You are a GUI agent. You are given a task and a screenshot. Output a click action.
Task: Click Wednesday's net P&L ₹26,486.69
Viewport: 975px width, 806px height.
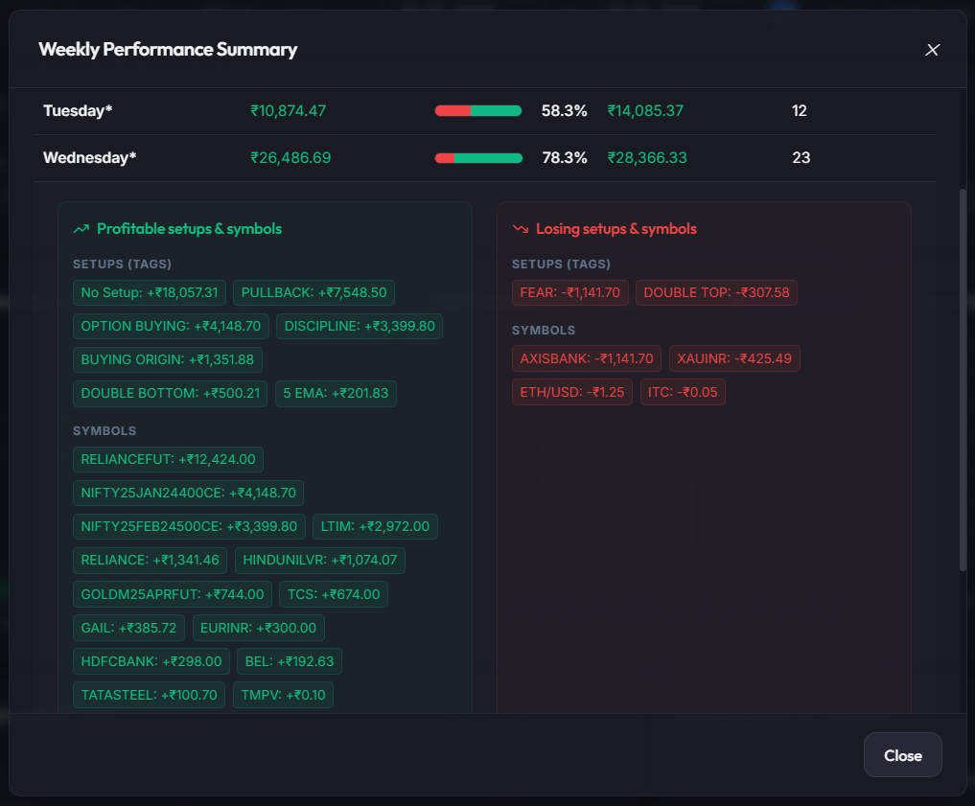pyautogui.click(x=290, y=158)
